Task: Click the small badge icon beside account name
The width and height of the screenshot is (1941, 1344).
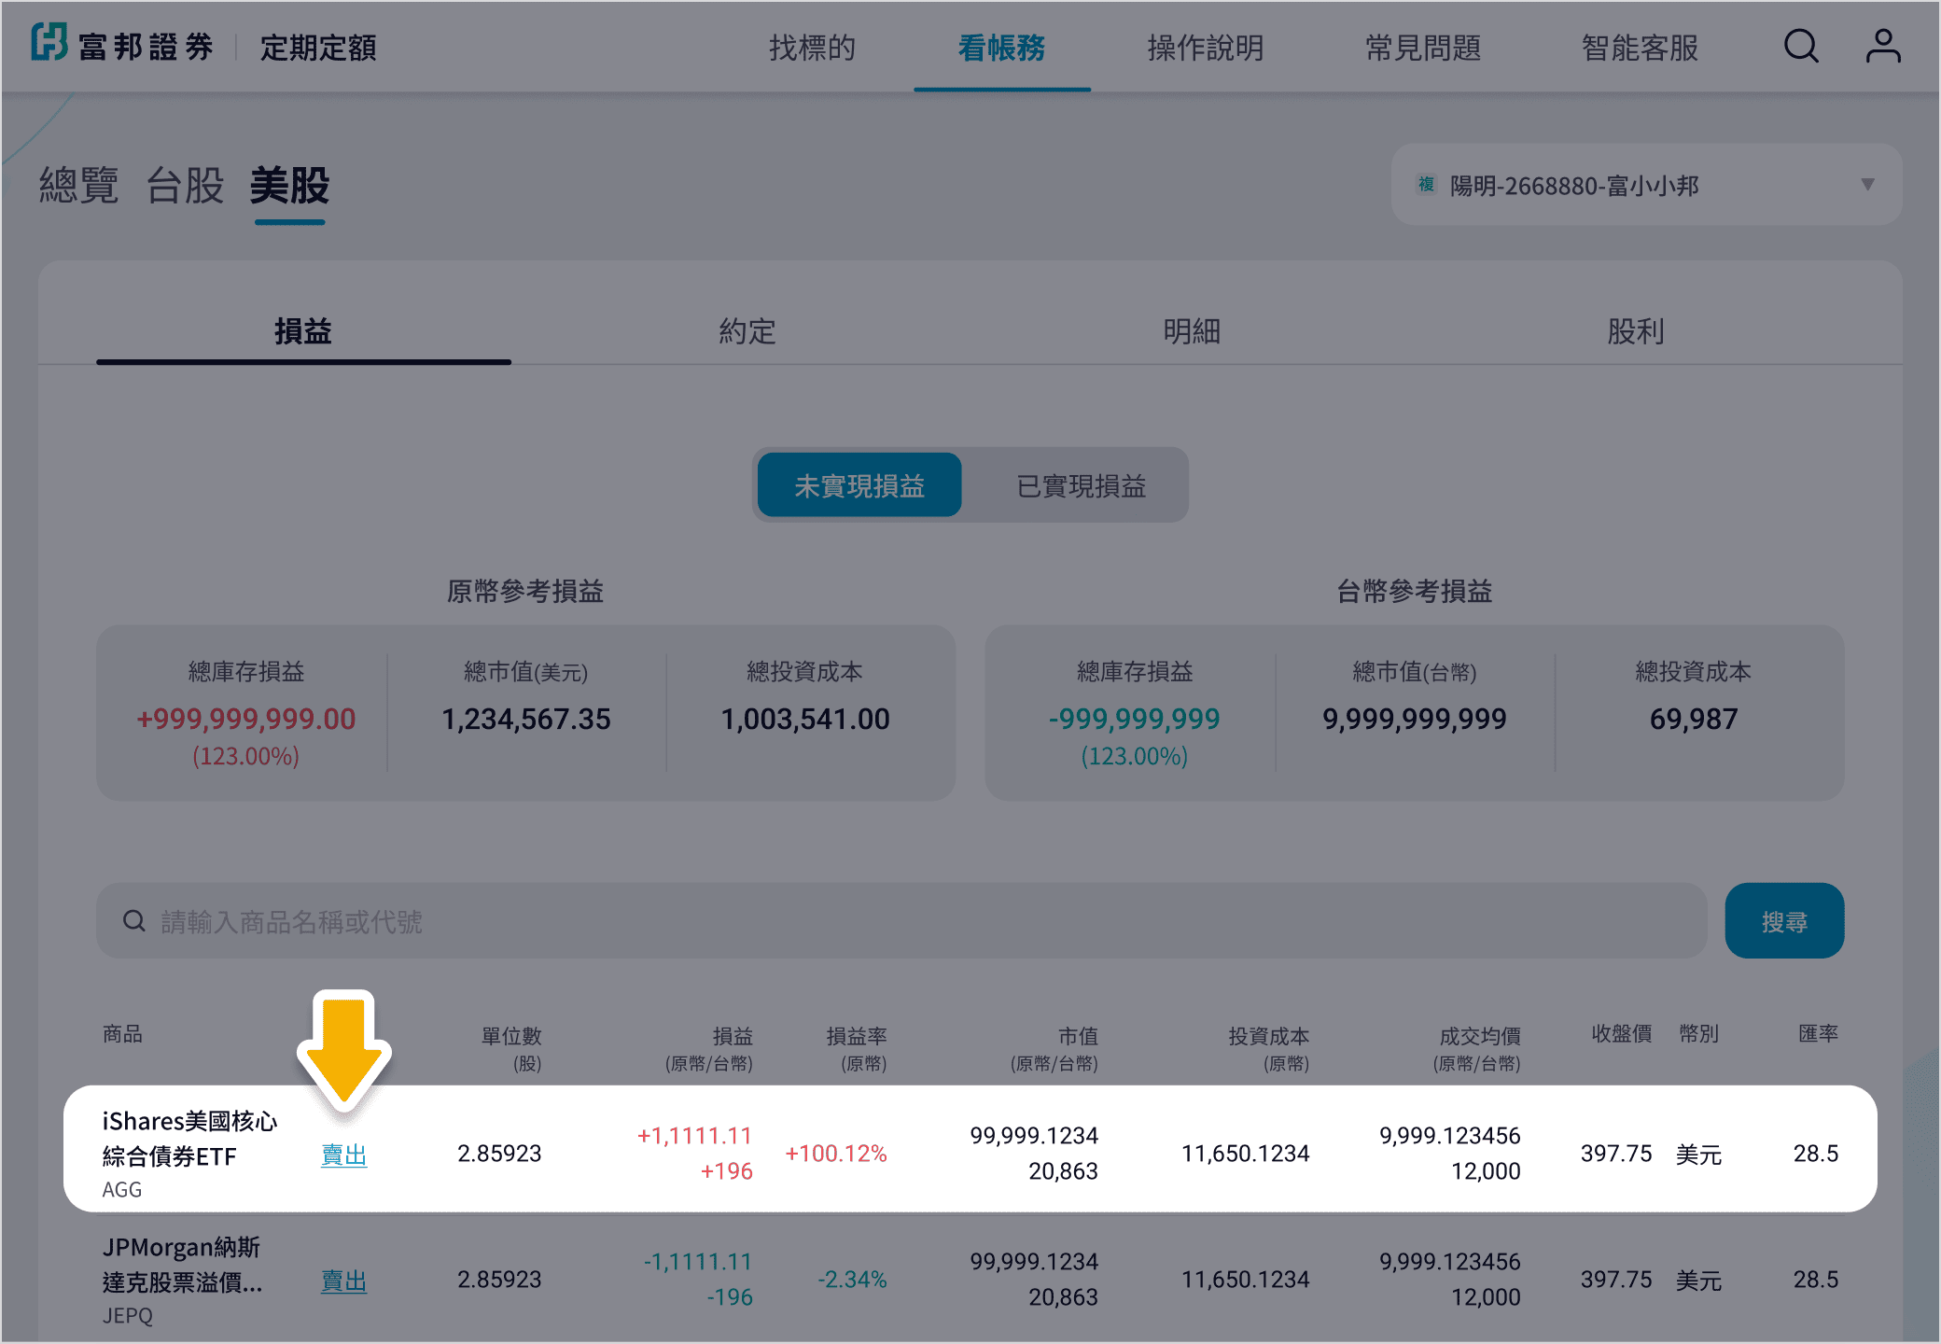Action: coord(1426,185)
